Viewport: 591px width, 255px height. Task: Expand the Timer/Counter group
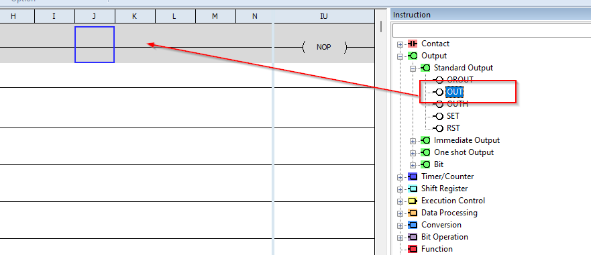pyautogui.click(x=400, y=177)
